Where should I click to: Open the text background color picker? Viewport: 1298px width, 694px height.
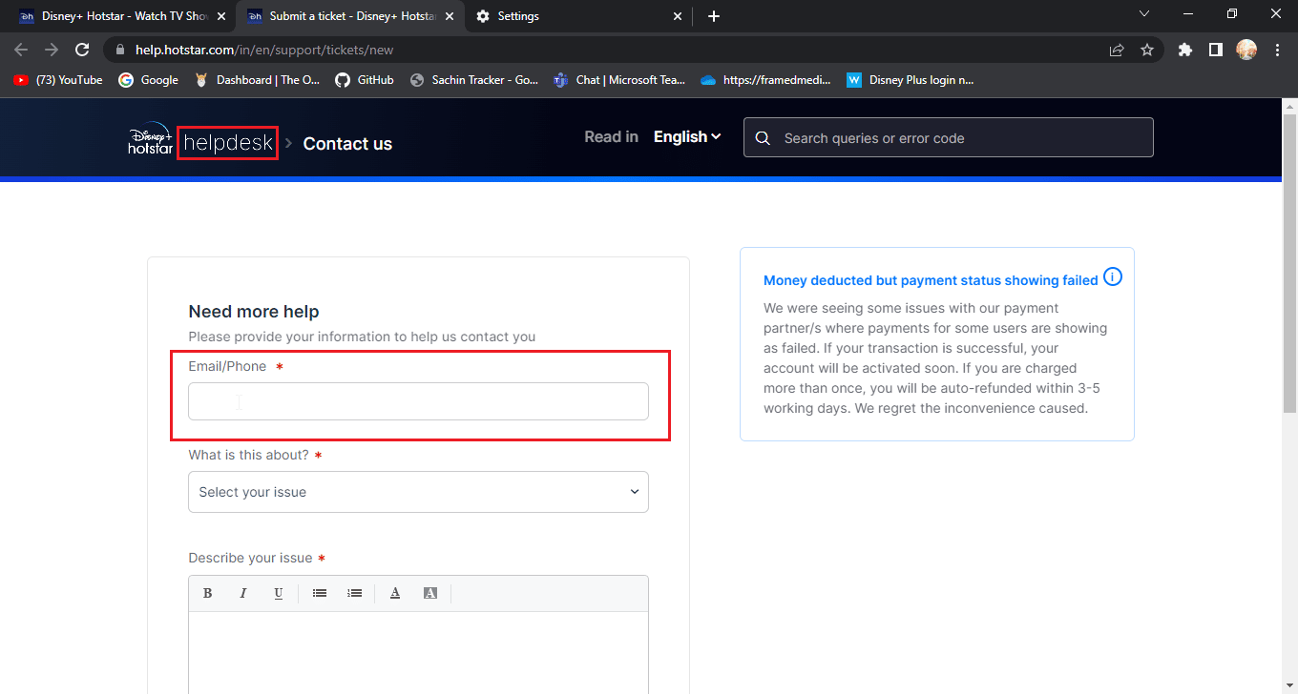click(430, 593)
